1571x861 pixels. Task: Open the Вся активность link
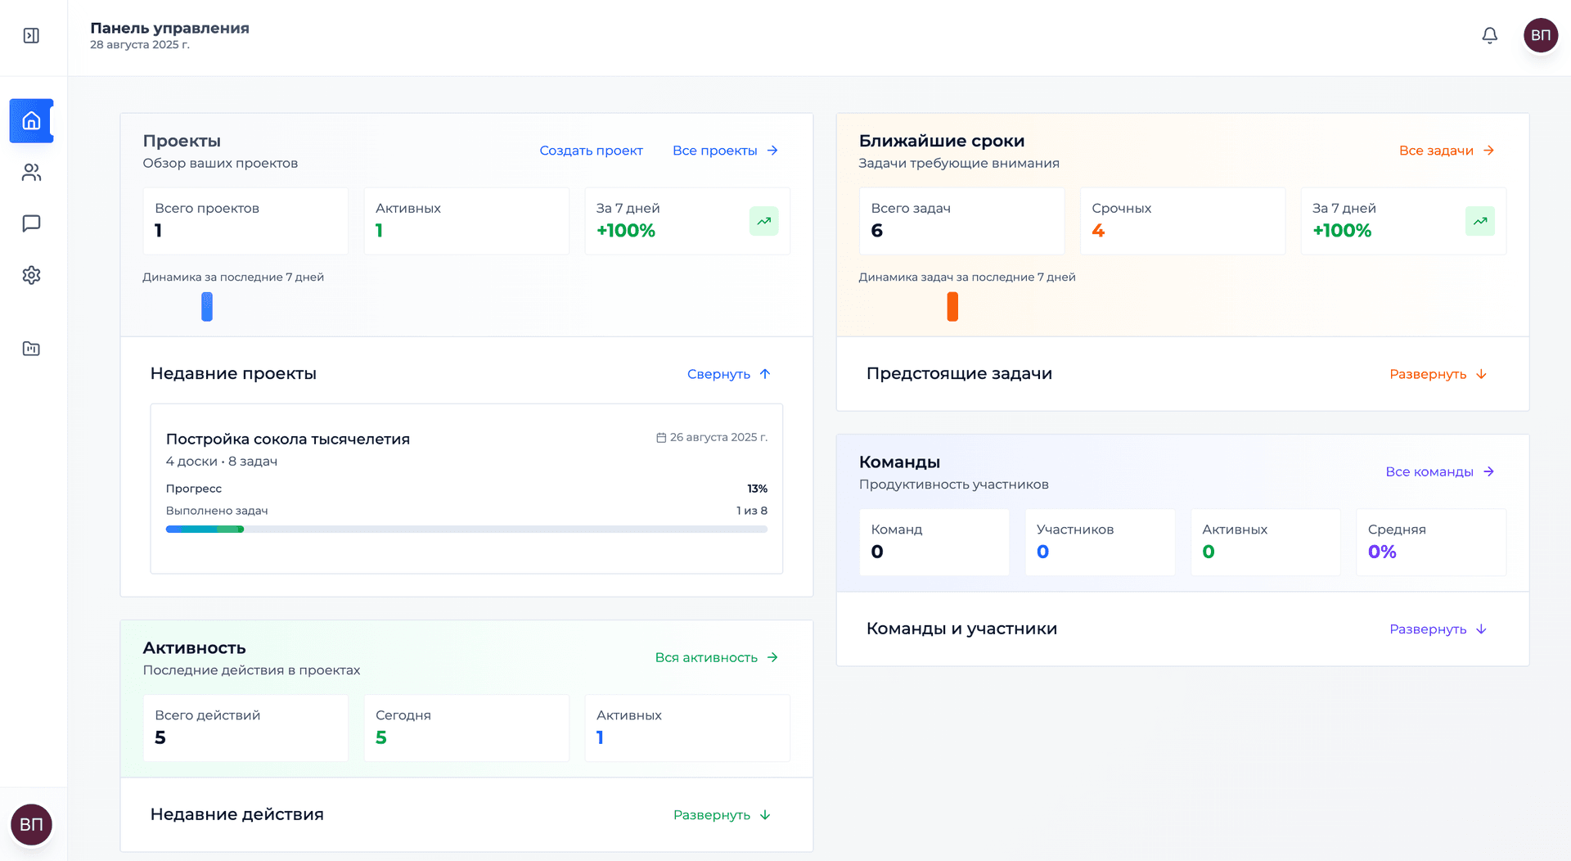pyautogui.click(x=716, y=658)
